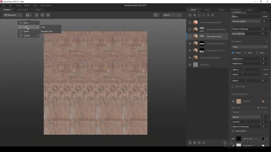Screen dimensions: 271x152
Task: Click the Albedo channel circle indicator
Action: point(263,101)
